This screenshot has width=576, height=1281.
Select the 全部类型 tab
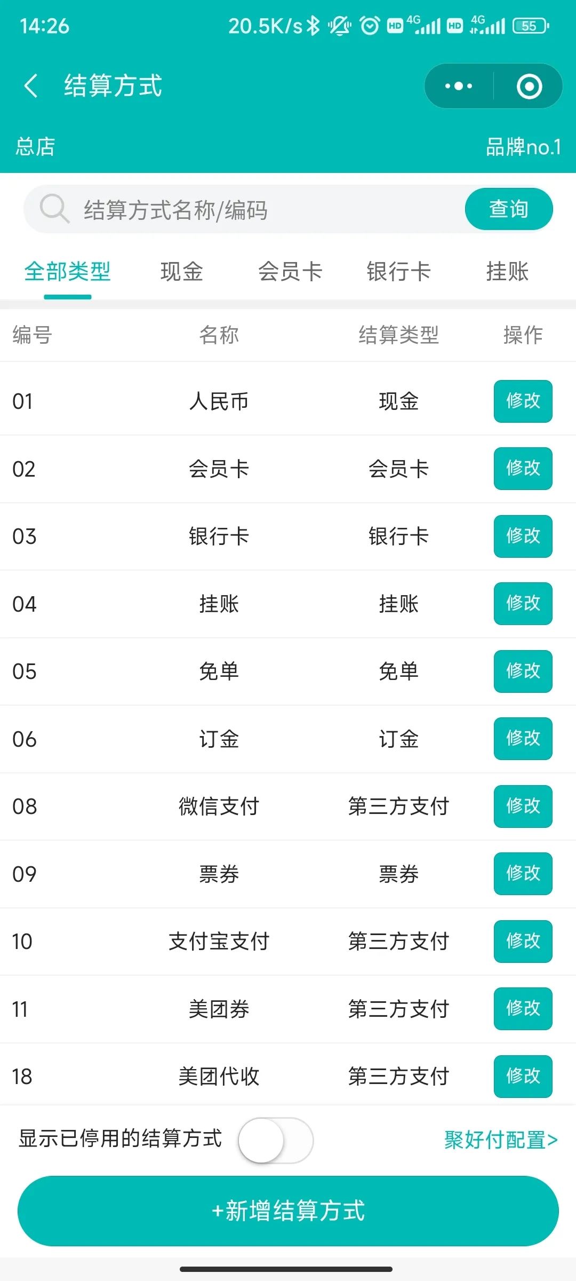point(68,272)
